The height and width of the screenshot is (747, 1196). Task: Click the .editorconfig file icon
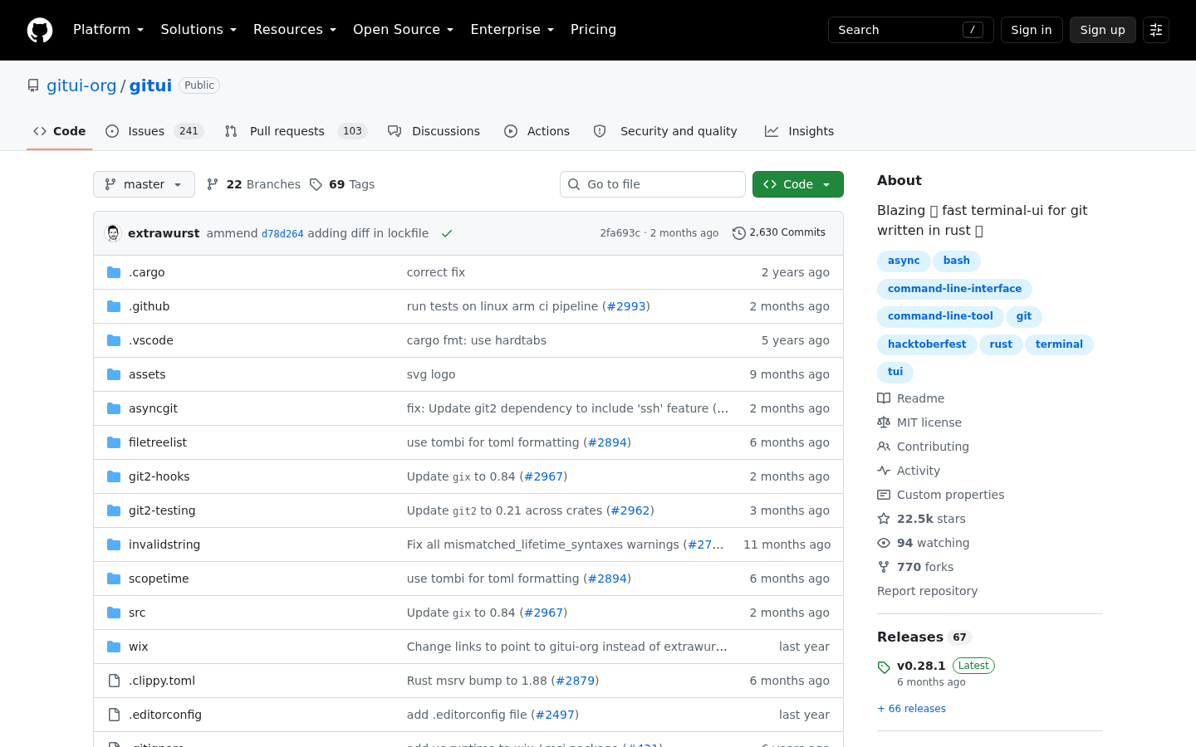pos(114,715)
